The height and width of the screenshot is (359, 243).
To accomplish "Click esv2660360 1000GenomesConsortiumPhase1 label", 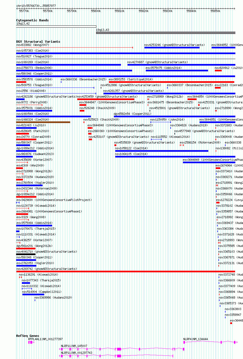I will pos(121,131).
